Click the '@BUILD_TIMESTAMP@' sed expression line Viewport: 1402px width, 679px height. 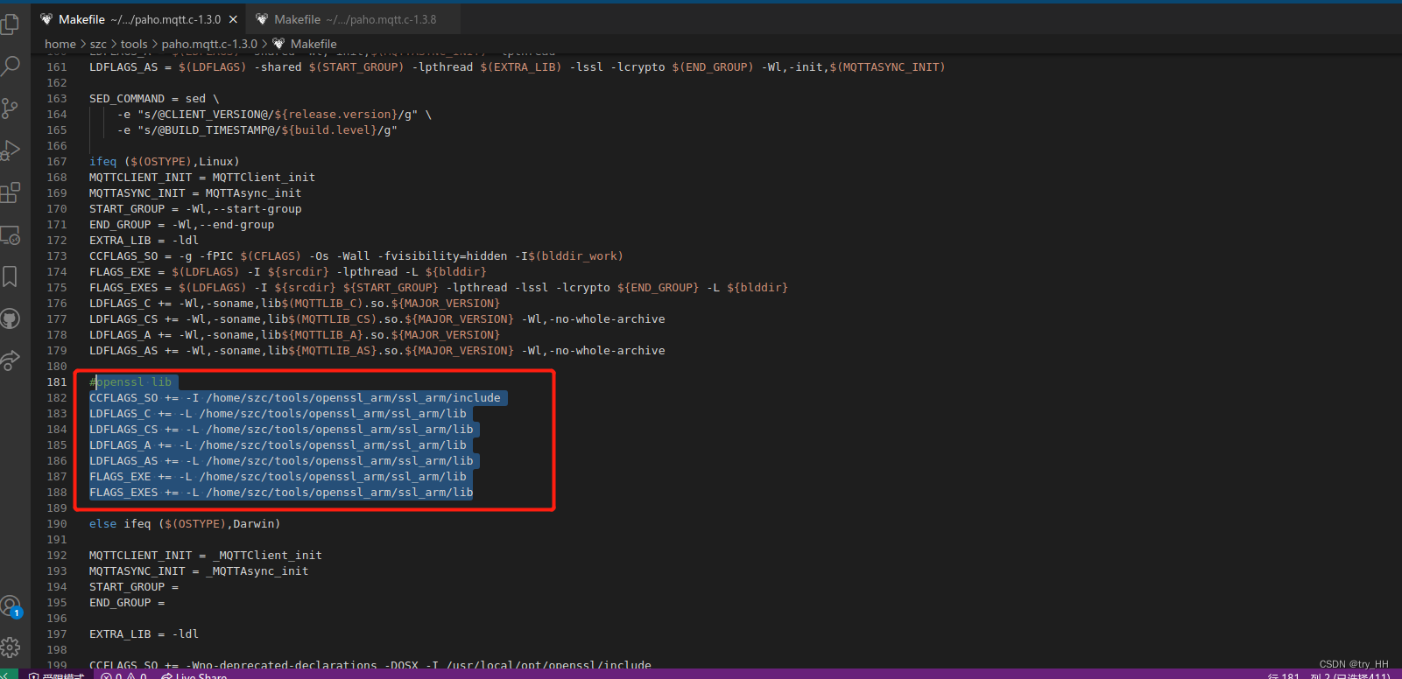coord(257,129)
